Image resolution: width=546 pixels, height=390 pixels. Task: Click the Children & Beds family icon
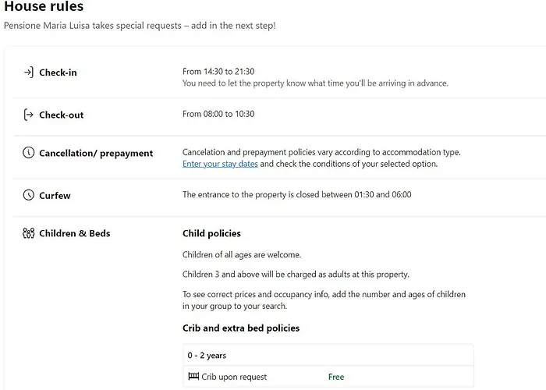[x=29, y=233]
